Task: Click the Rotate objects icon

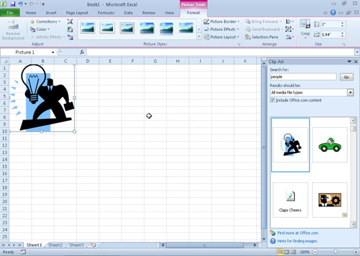Action: (x=289, y=37)
